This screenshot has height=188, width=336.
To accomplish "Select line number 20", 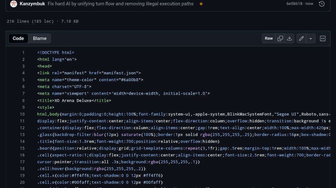I will [22, 182].
